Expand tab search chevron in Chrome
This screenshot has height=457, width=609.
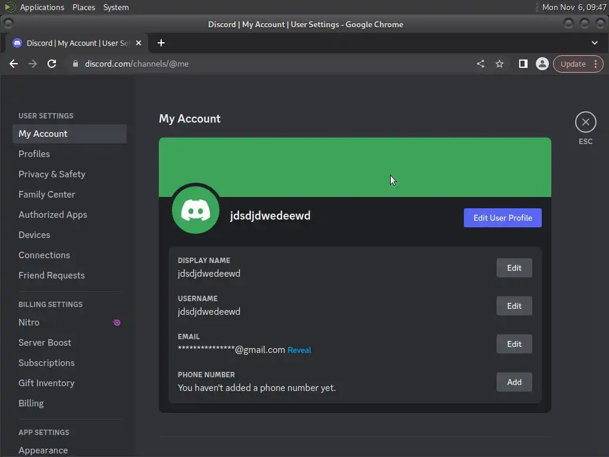point(595,43)
